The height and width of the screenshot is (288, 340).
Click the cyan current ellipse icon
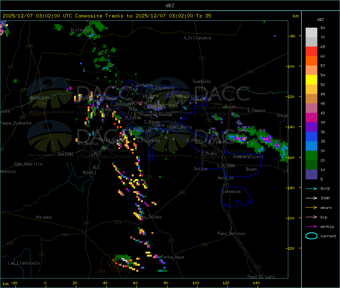pyautogui.click(x=311, y=236)
